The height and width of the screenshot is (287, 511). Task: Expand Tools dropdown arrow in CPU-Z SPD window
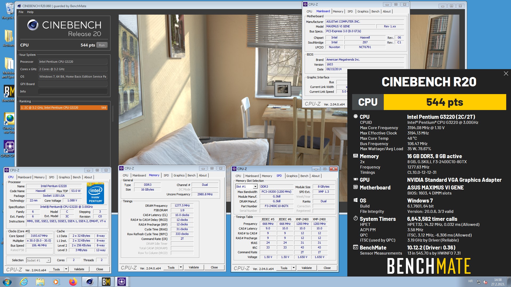(294, 268)
